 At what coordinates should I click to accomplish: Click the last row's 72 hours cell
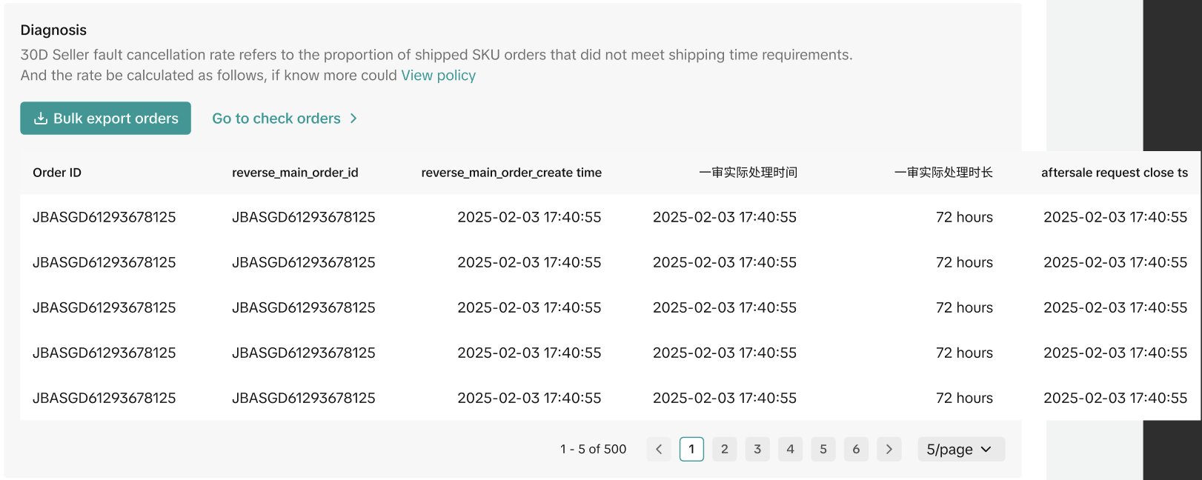tap(963, 398)
